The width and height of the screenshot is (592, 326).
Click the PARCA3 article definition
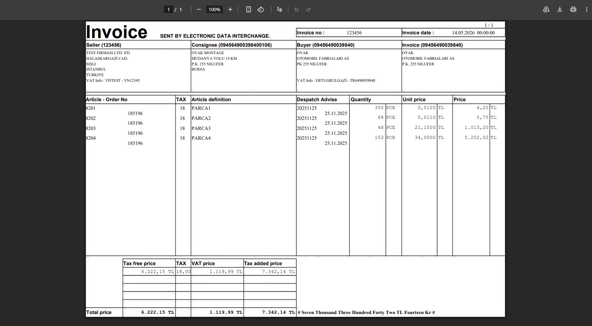click(201, 128)
